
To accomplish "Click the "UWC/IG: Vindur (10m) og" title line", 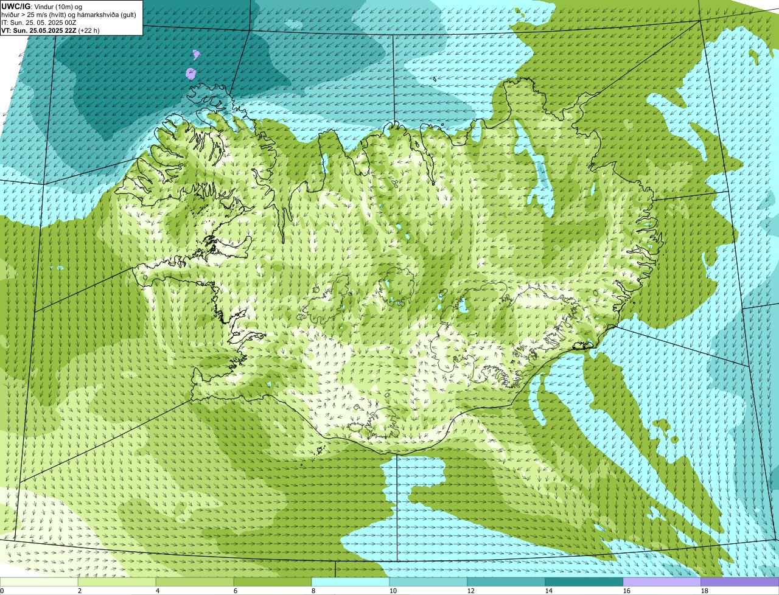I will point(42,6).
